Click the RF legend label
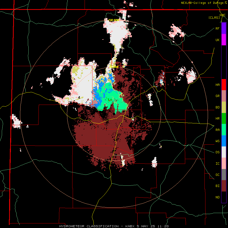This screenshot has width=228, height=228. click(217, 28)
